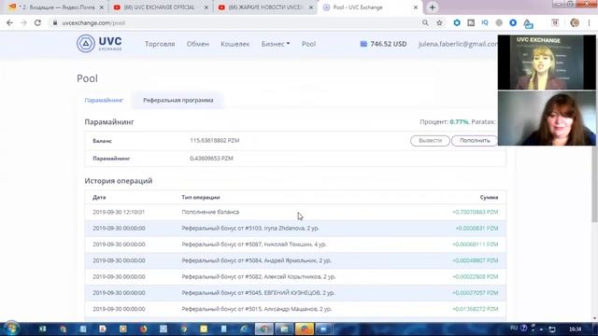
Task: Open the Pool navigation link
Action: [308, 44]
